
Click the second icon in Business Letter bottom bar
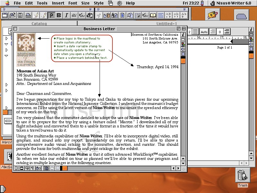coord(22,168)
